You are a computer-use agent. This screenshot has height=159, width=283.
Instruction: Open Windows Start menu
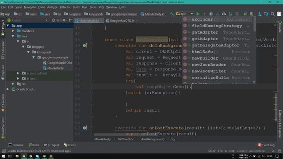(x=3, y=156)
